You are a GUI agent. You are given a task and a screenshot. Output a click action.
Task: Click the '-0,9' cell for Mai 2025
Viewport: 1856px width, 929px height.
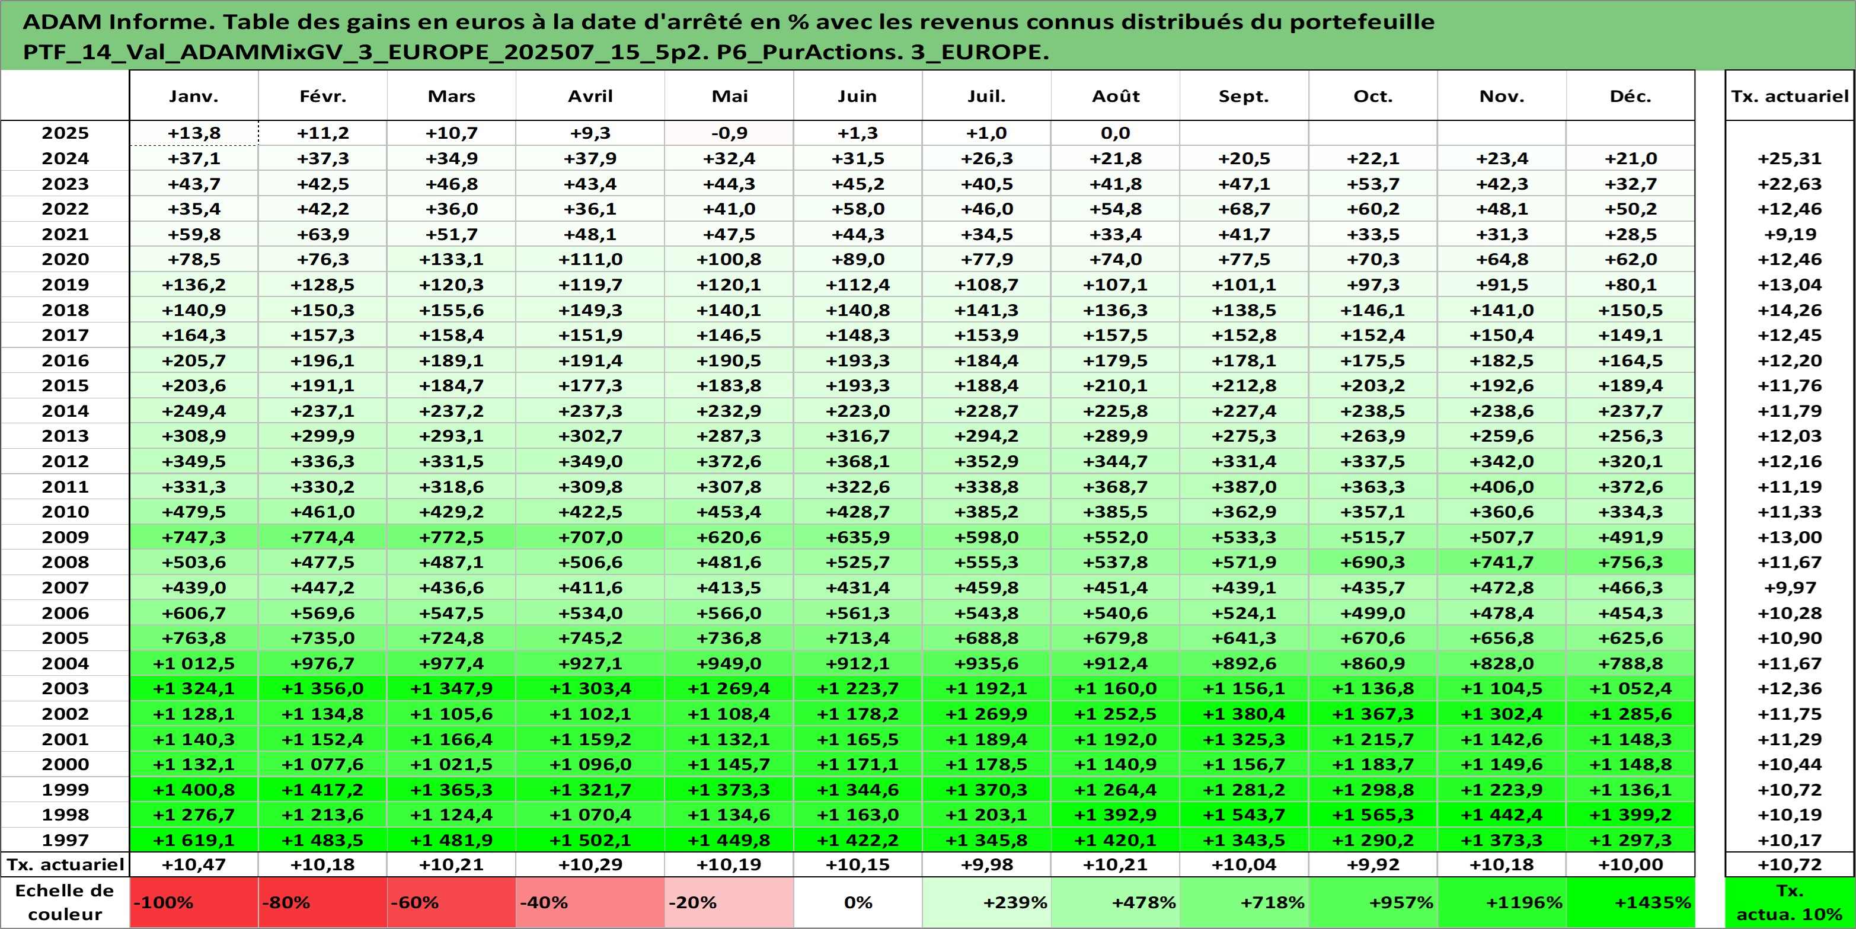[729, 133]
